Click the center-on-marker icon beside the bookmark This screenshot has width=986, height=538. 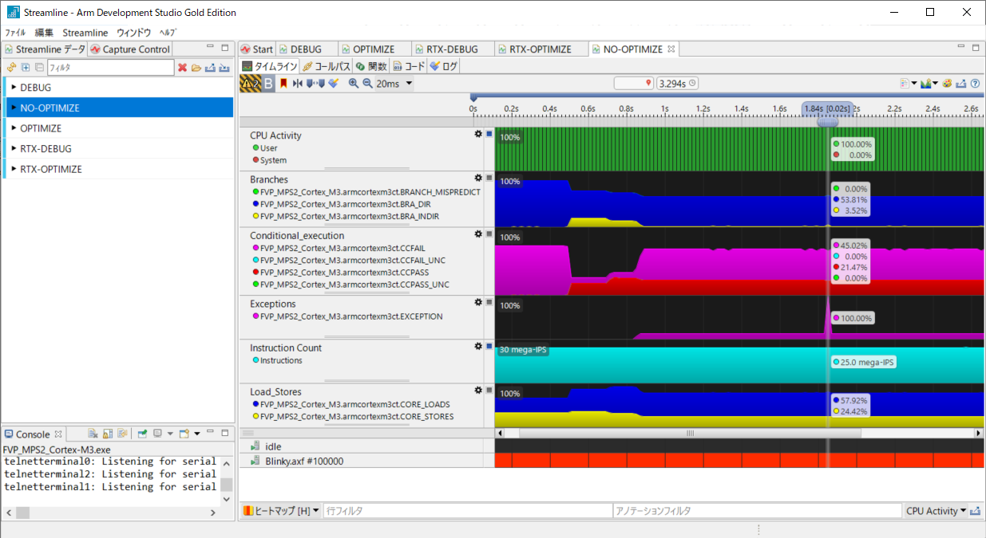tap(298, 84)
